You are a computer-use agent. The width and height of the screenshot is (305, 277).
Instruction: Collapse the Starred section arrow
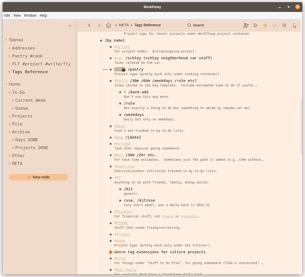(x=6, y=40)
